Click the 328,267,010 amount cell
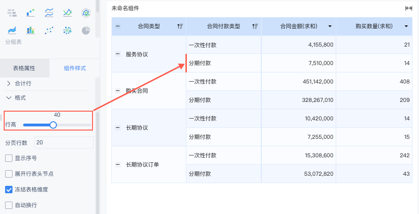Image resolution: width=419 pixels, height=214 pixels. pos(299,100)
